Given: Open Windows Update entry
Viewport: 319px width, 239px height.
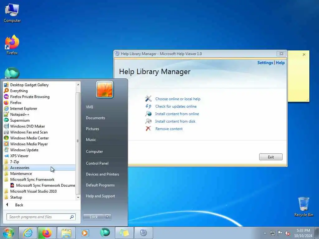Looking at the screenshot, I should click(40, 150).
